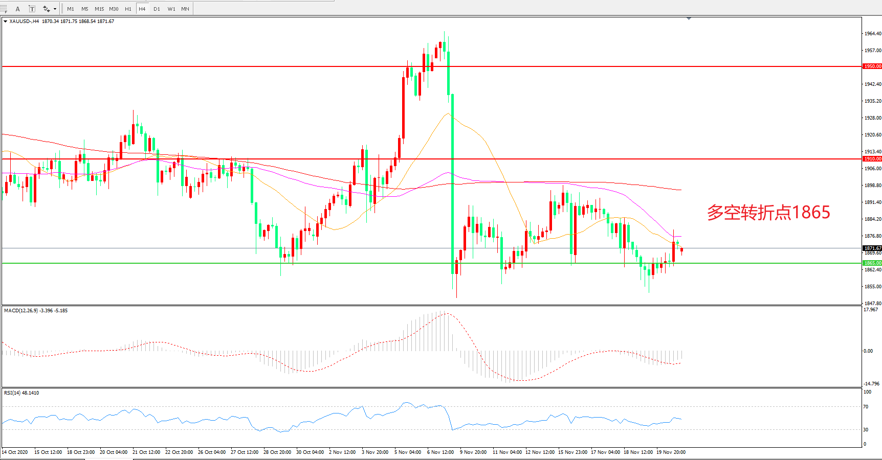Viewport: 882px width, 460px height.
Task: Click the Arrows objects tool icon
Action: (x=46, y=9)
